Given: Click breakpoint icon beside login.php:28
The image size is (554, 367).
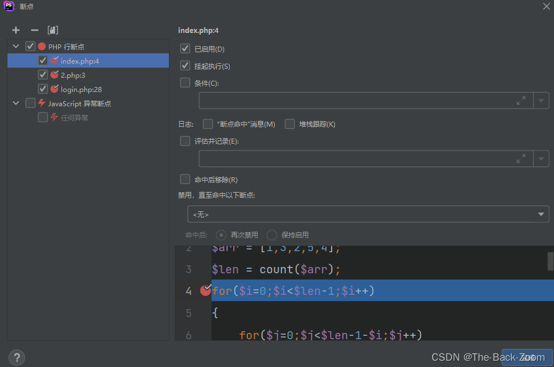Looking at the screenshot, I should pyautogui.click(x=55, y=89).
